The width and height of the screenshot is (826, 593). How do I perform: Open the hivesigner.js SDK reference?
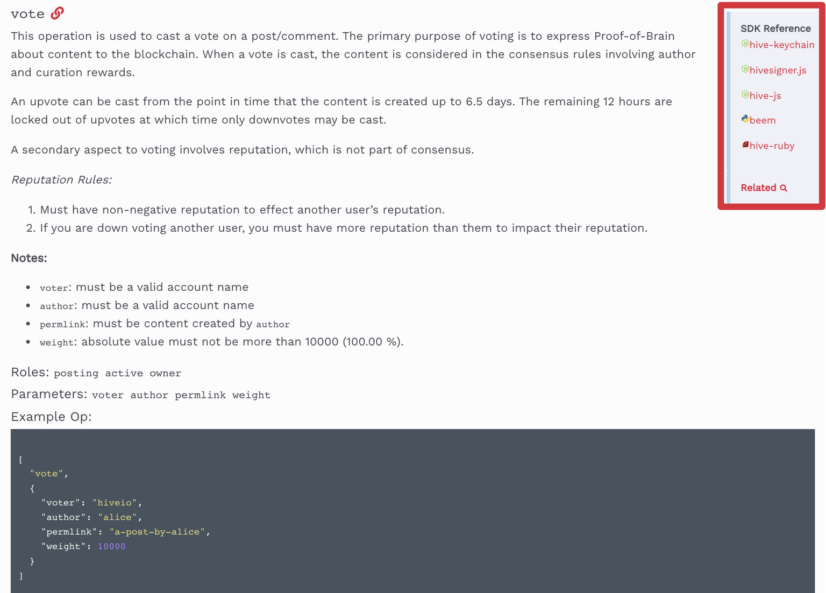[x=778, y=70]
